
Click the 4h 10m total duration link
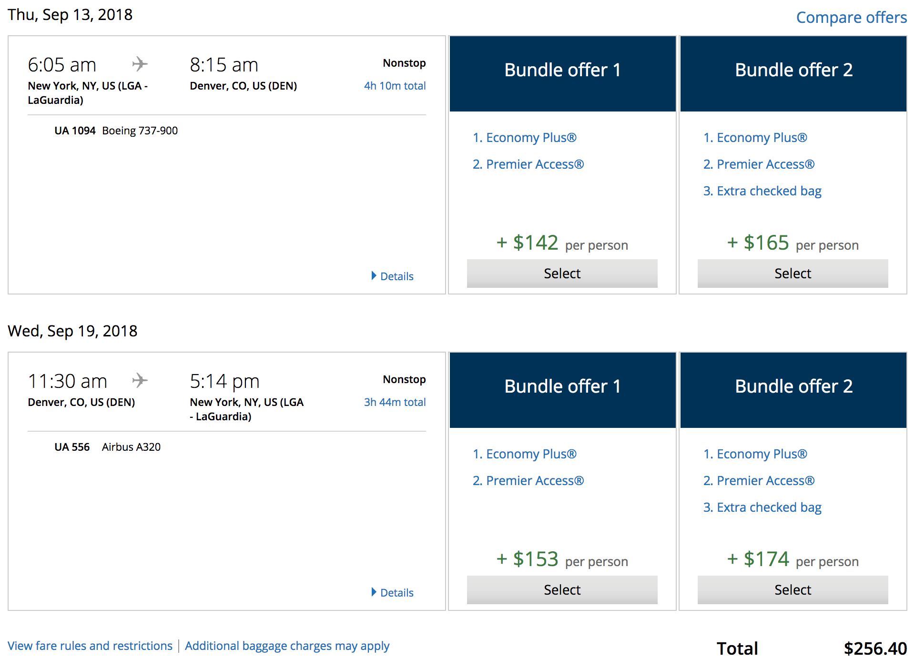pos(395,86)
